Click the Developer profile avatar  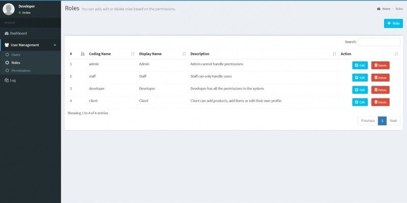point(9,9)
